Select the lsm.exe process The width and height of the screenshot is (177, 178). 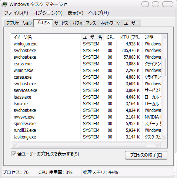click(86, 104)
